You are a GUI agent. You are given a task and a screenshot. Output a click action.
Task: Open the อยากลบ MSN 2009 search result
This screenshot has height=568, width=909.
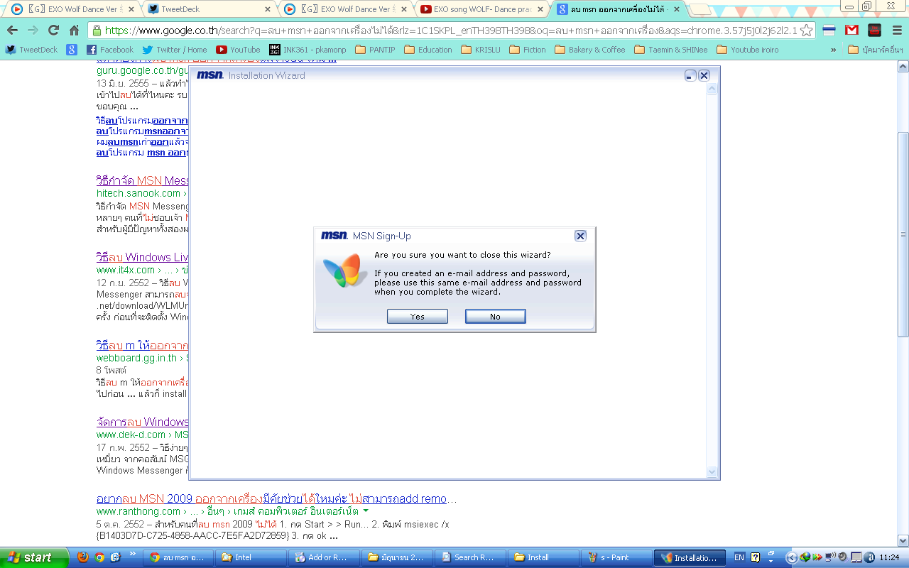tap(276, 498)
